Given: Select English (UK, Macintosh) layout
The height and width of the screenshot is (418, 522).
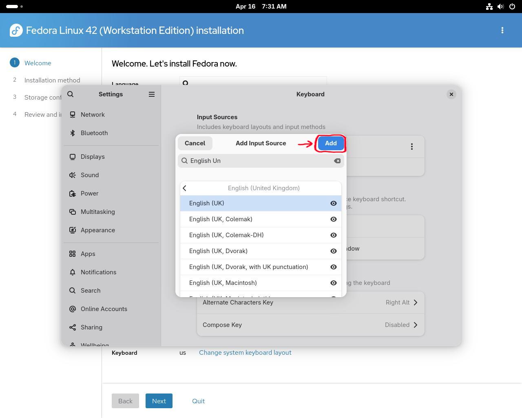Looking at the screenshot, I should coord(261,283).
